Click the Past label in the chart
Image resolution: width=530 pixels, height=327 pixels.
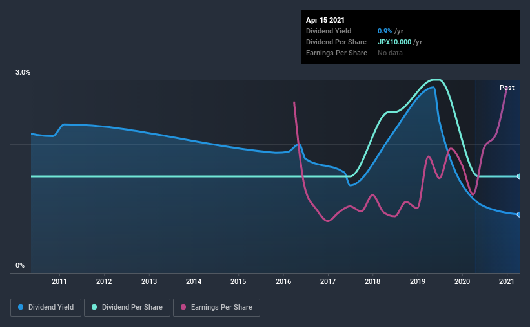click(507, 88)
